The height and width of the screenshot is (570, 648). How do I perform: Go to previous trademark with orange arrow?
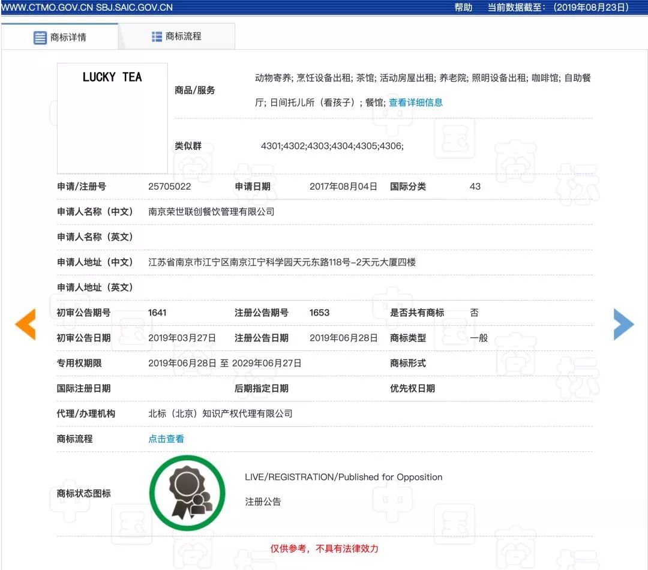click(x=26, y=324)
